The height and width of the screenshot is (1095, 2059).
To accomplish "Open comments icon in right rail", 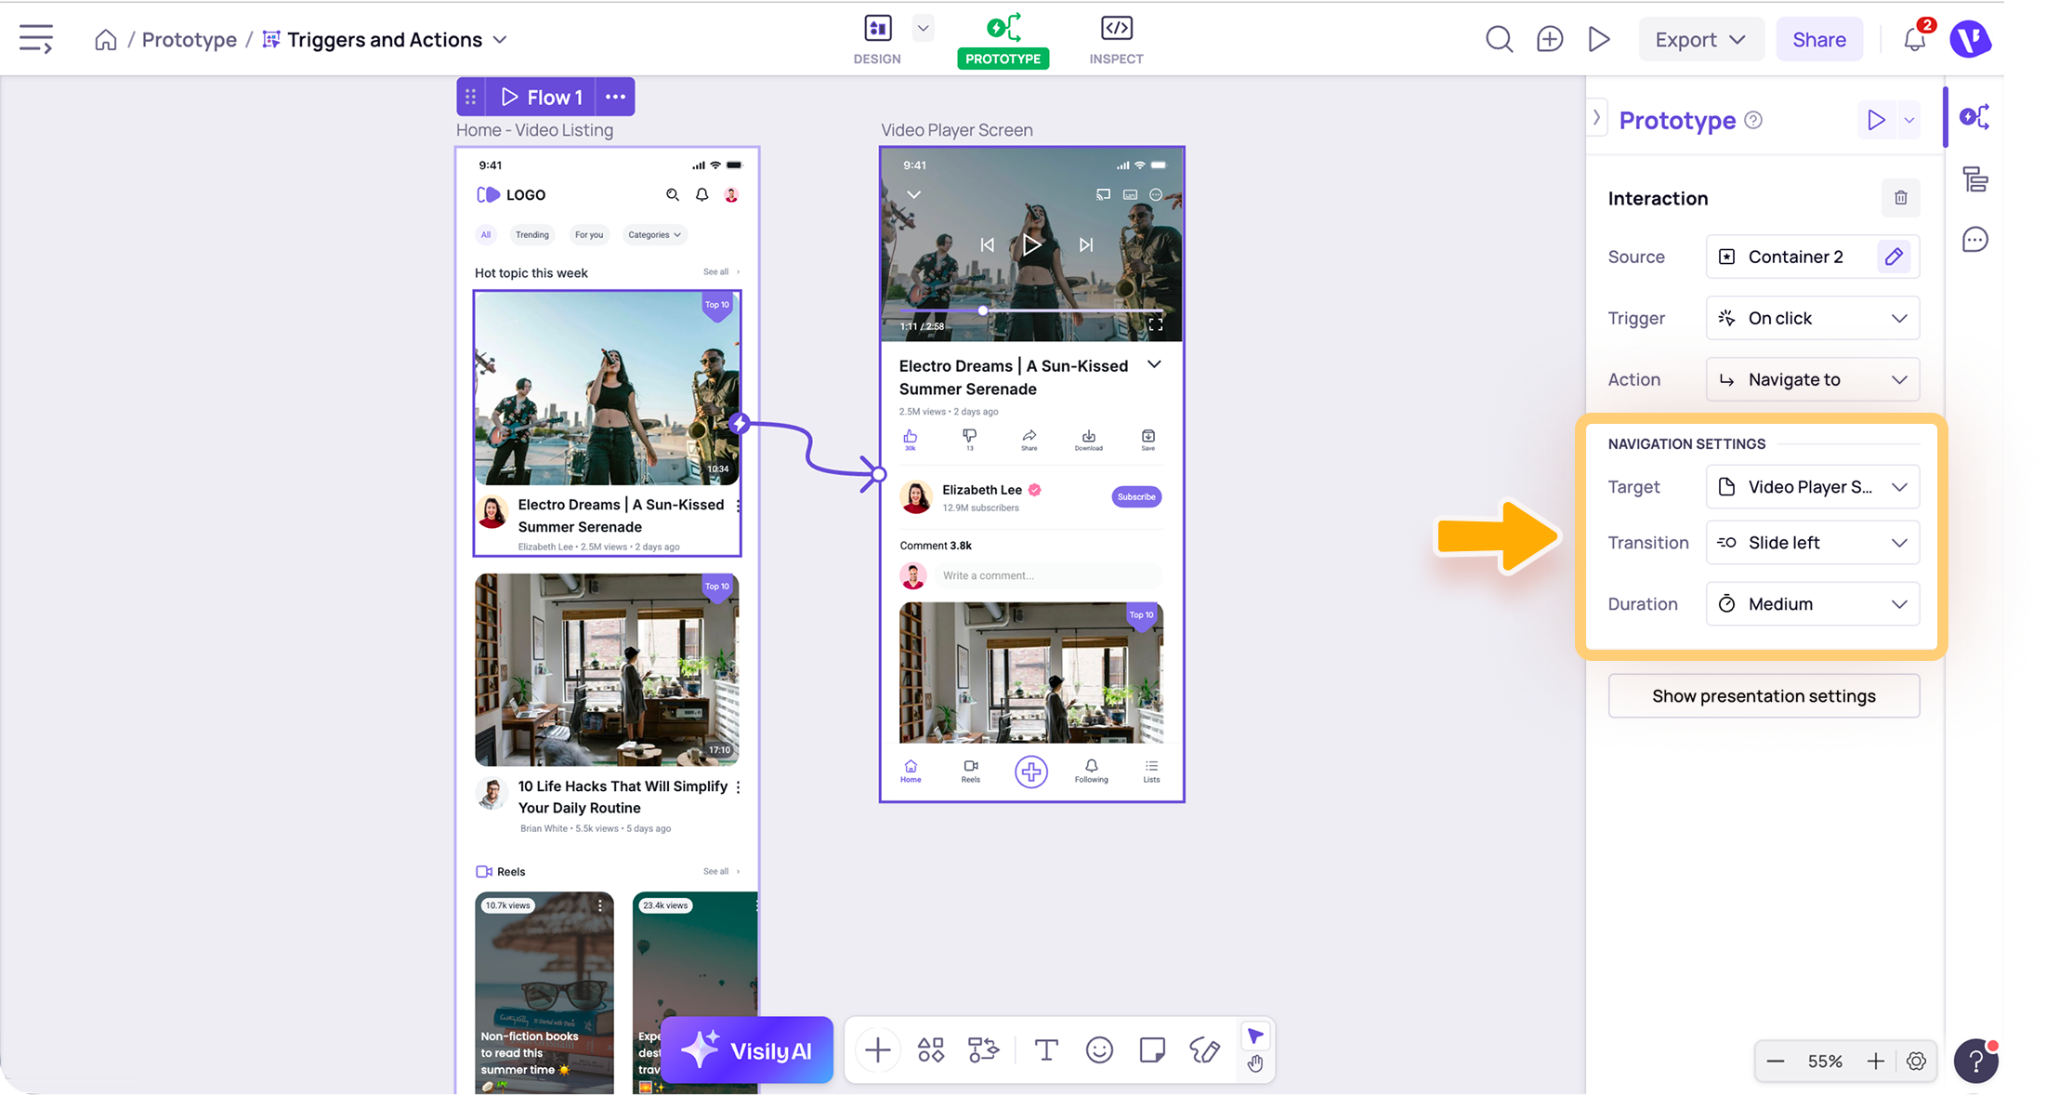I will [x=1974, y=241].
